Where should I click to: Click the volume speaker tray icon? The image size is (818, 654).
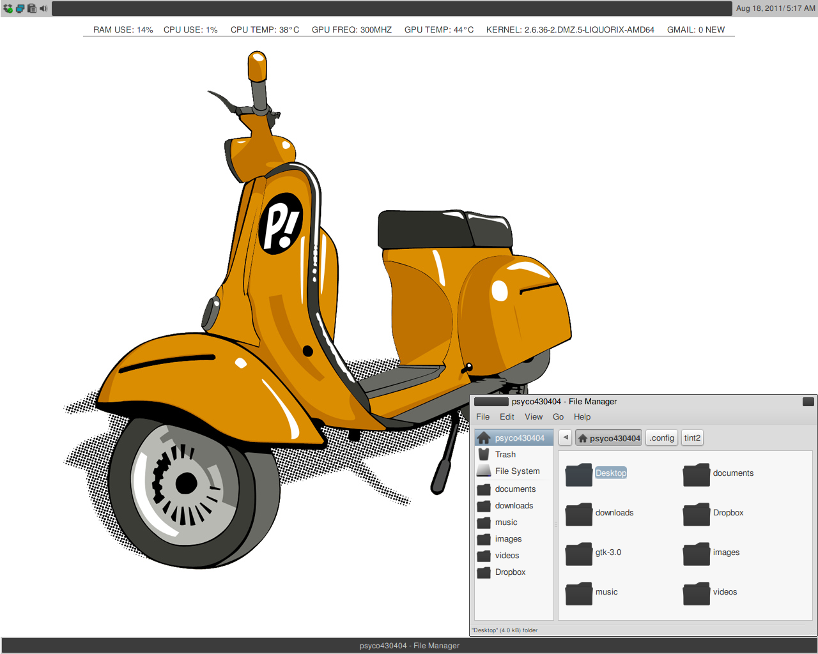coord(43,8)
